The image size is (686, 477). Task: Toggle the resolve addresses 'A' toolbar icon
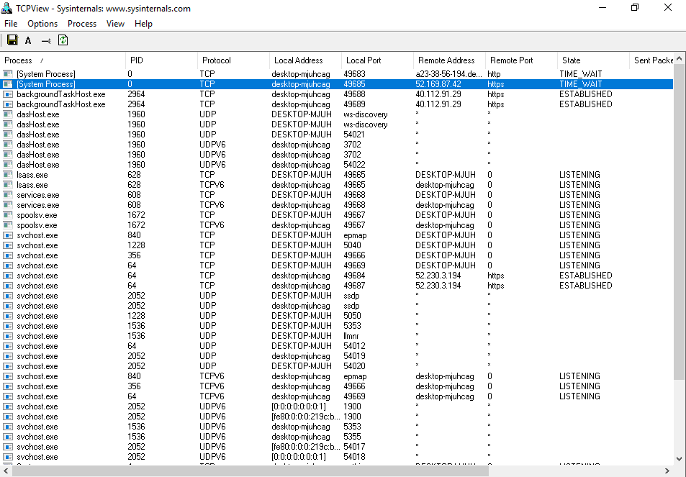28,41
